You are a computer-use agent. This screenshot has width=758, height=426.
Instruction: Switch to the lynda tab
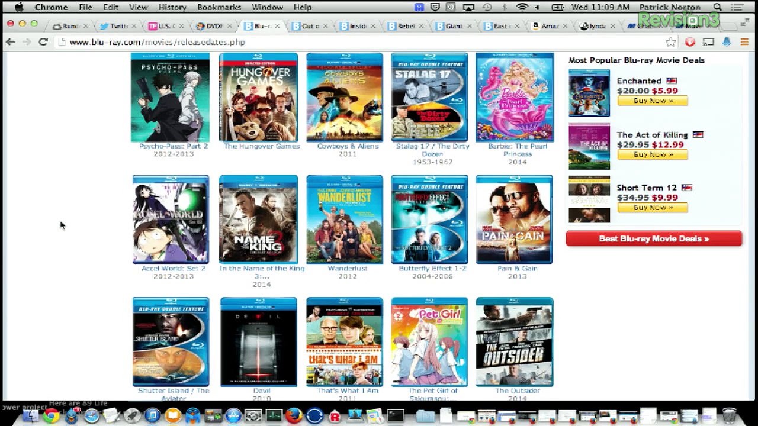(x=597, y=26)
